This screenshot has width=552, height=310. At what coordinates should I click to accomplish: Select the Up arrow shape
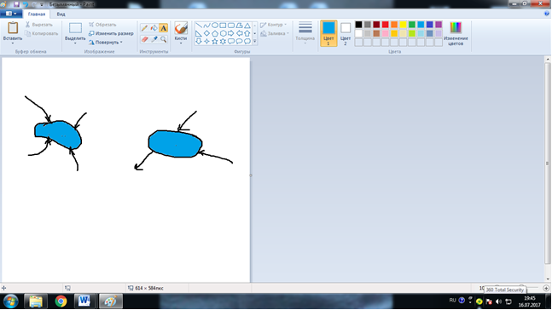pyautogui.click(x=247, y=33)
